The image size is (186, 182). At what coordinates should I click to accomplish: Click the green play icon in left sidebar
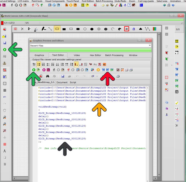click(4, 50)
